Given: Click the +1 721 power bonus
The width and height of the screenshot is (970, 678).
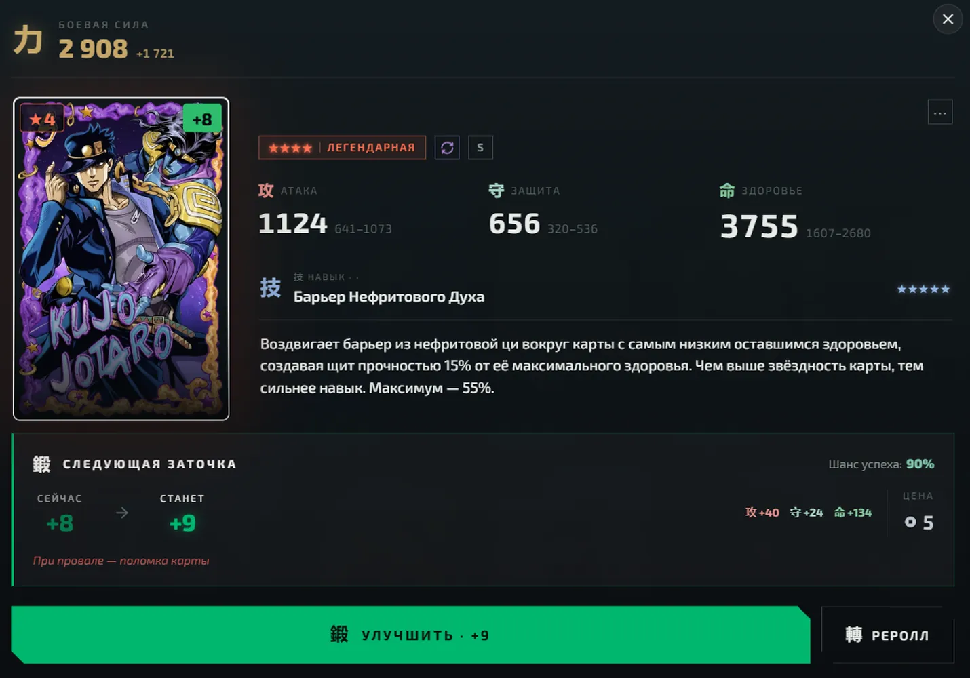Looking at the screenshot, I should click(x=155, y=54).
